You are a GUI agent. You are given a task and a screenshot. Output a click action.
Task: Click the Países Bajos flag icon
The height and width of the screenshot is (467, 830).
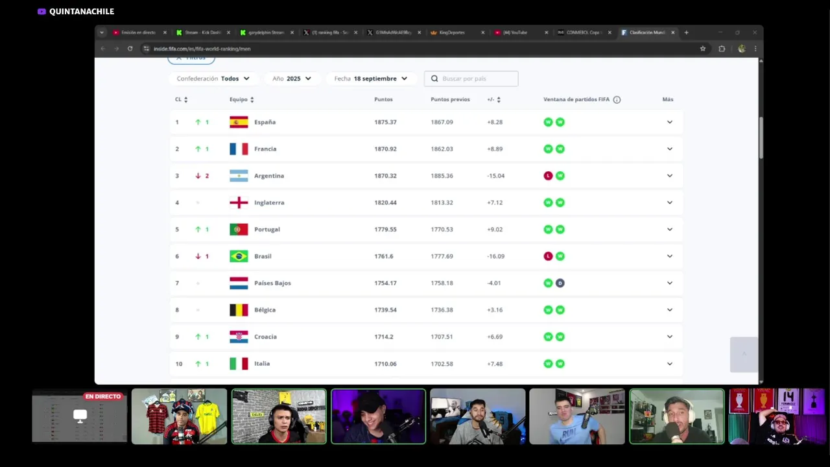point(239,283)
